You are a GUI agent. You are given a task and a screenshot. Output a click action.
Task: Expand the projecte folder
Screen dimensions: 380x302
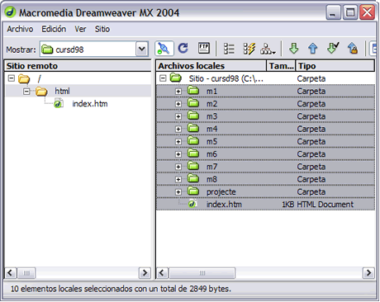[178, 192]
